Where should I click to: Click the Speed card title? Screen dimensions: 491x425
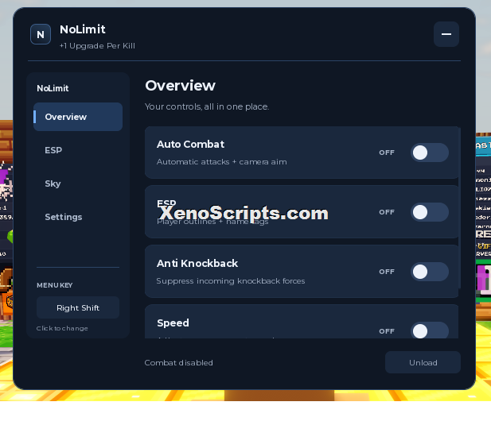point(173,323)
